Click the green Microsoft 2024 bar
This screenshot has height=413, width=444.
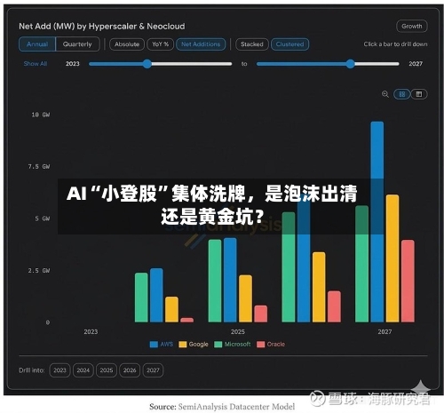pos(141,298)
